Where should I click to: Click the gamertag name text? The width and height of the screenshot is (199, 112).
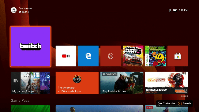click(21, 8)
